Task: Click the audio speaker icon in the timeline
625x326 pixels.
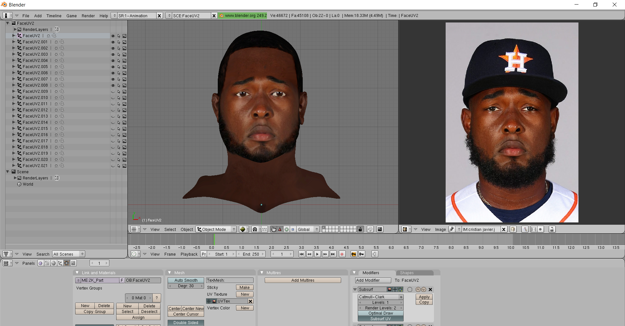Action: click(x=375, y=254)
